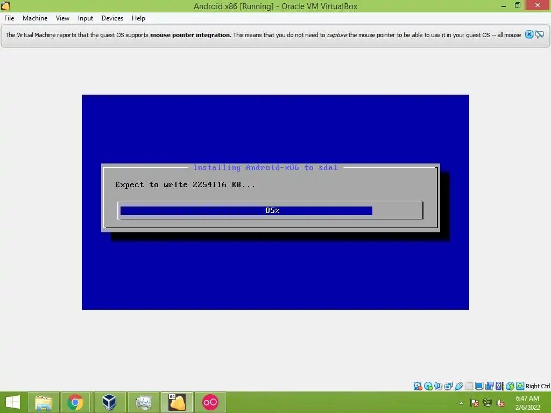The image size is (551, 413).
Task: Click the audio status icon in VirtualBox
Action: (438, 386)
